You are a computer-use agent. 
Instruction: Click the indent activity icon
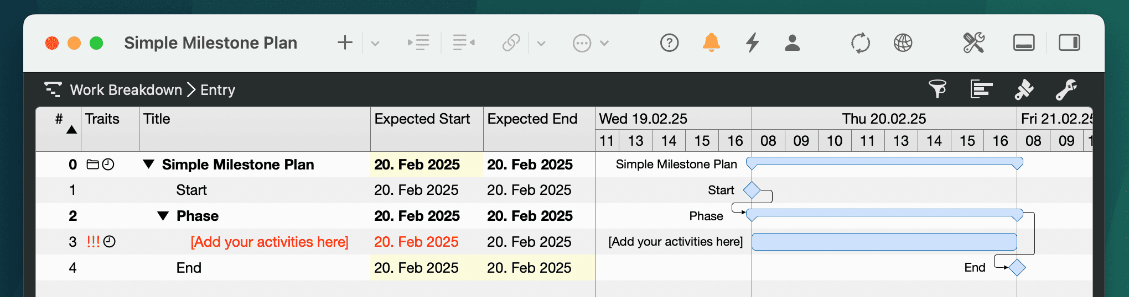[418, 43]
